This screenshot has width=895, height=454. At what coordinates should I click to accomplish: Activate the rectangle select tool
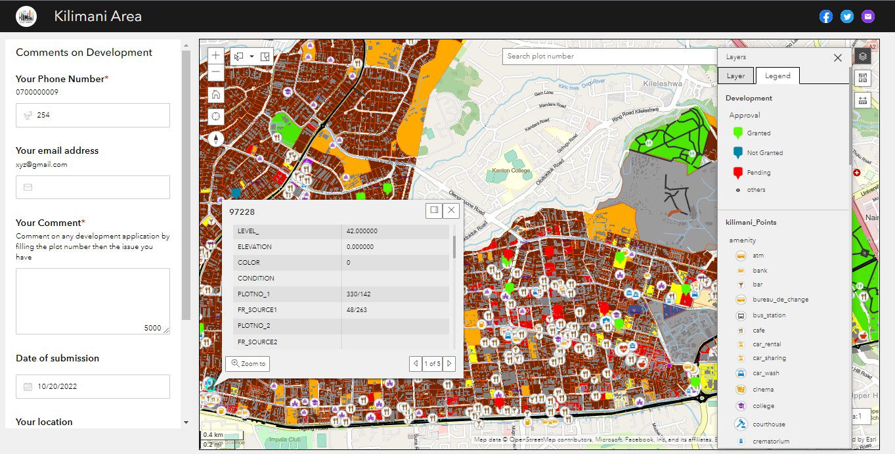(x=240, y=57)
